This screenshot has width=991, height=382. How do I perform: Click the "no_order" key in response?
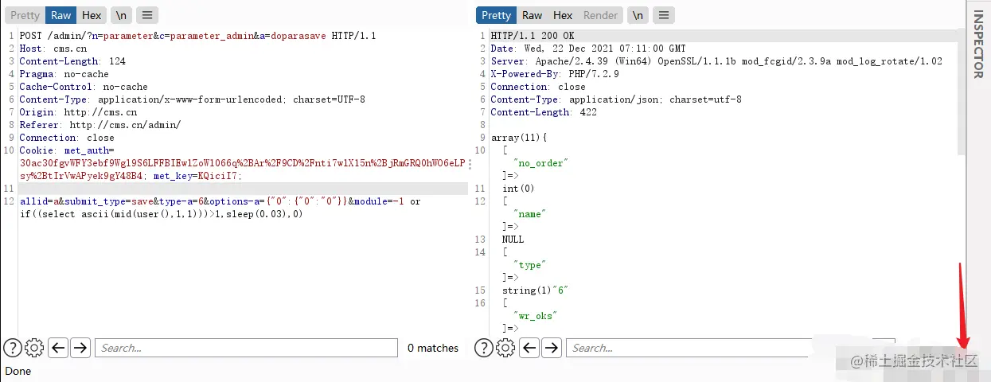[540, 163]
